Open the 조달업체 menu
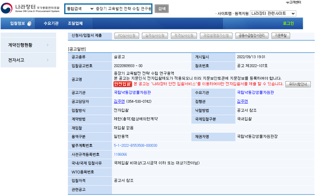 75,23
